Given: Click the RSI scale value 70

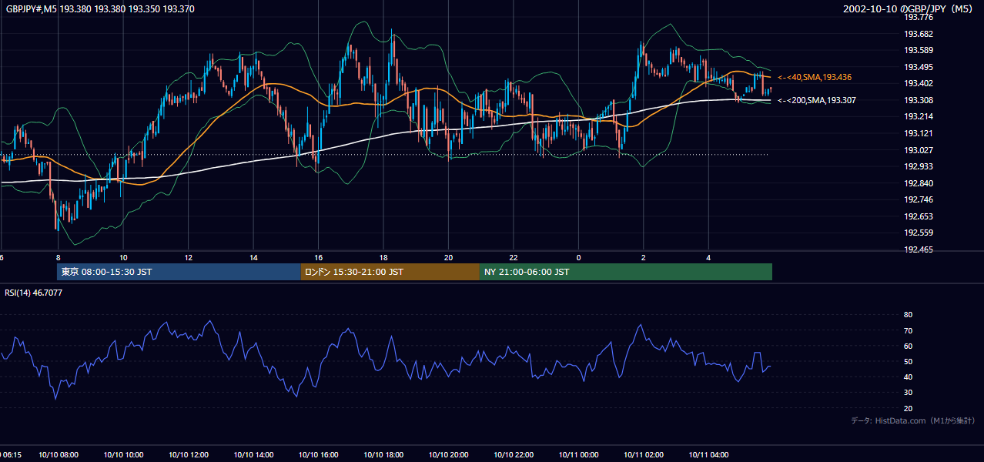Looking at the screenshot, I should (x=908, y=330).
